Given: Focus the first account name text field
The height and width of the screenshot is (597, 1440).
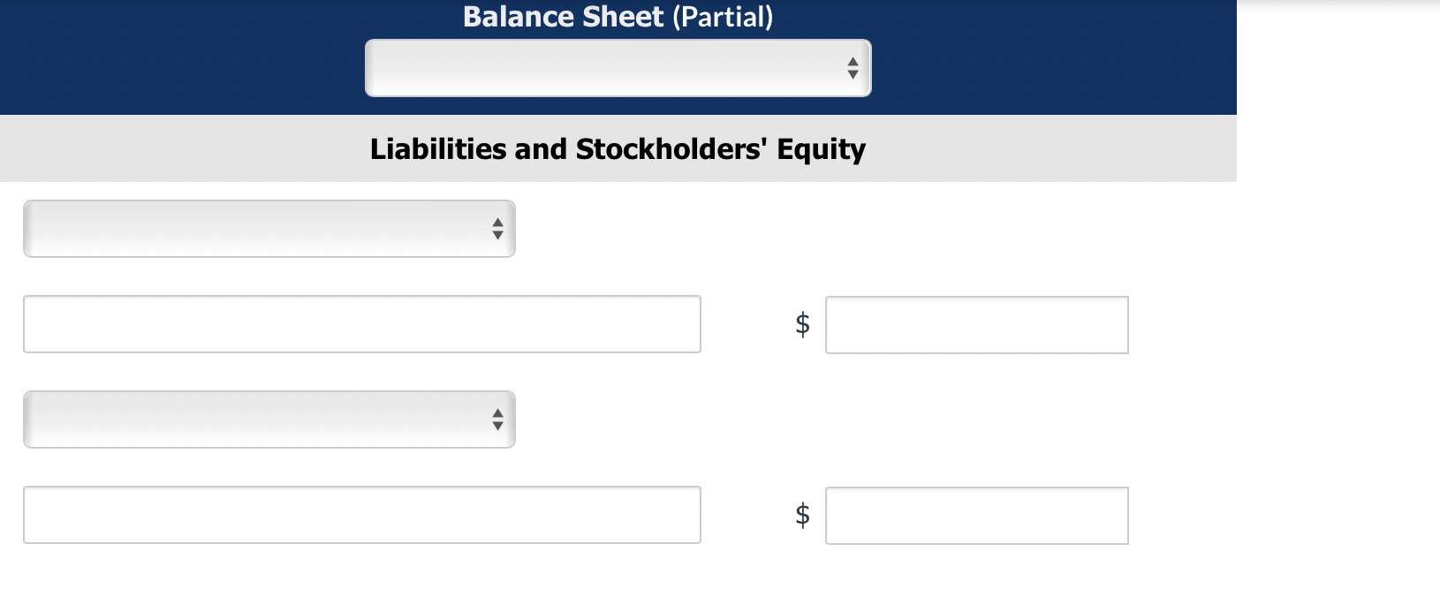Looking at the screenshot, I should click(362, 324).
